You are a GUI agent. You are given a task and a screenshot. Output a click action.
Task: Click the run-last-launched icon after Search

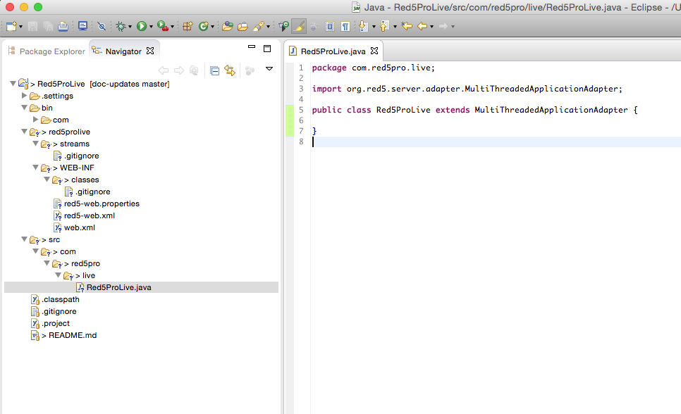283,27
